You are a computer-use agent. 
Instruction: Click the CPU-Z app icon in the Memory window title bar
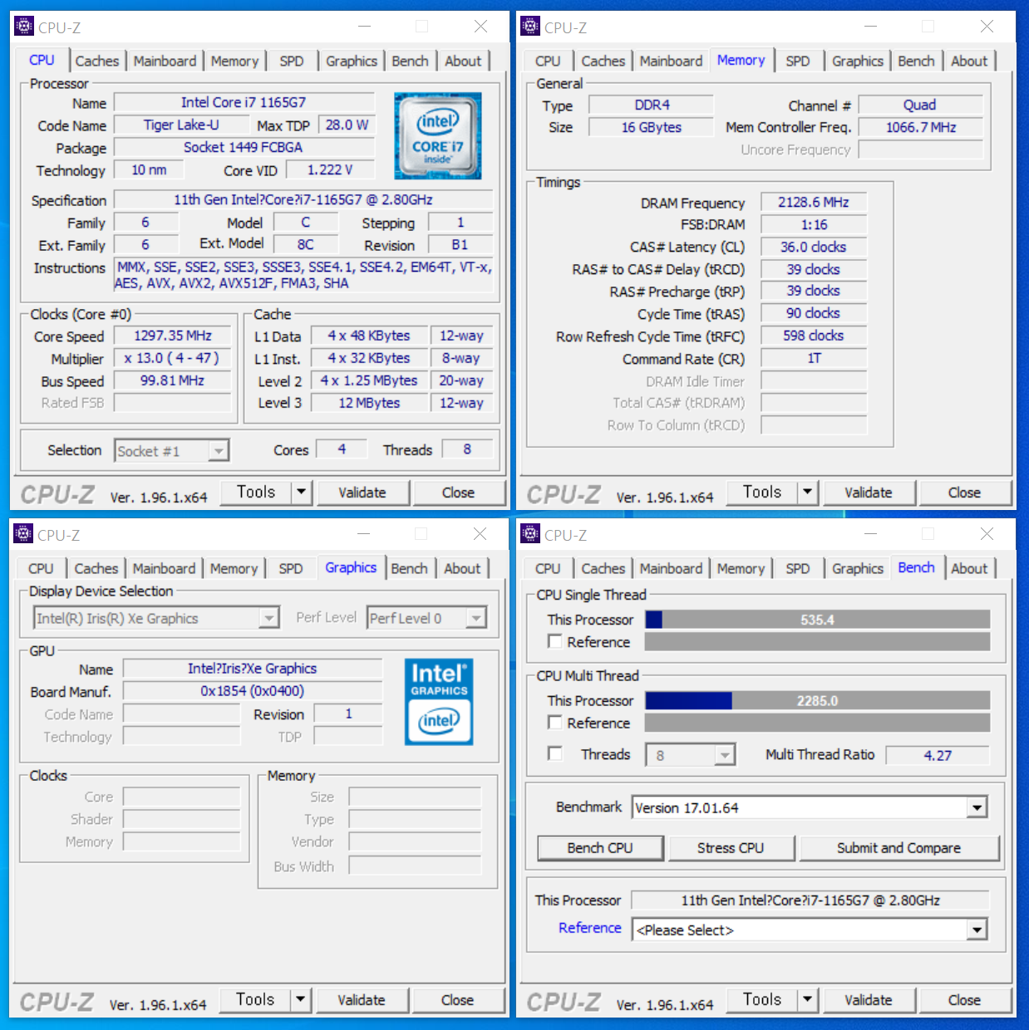tap(530, 27)
